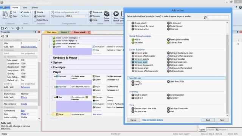Click Back in Add action dialog

[x=208, y=120]
